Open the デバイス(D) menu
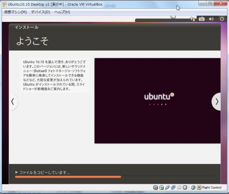The image size is (229, 194). pos(40,12)
